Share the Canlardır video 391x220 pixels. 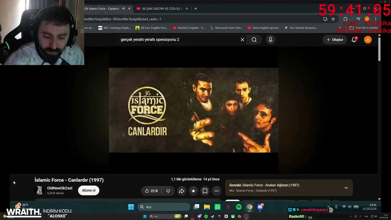(181, 191)
